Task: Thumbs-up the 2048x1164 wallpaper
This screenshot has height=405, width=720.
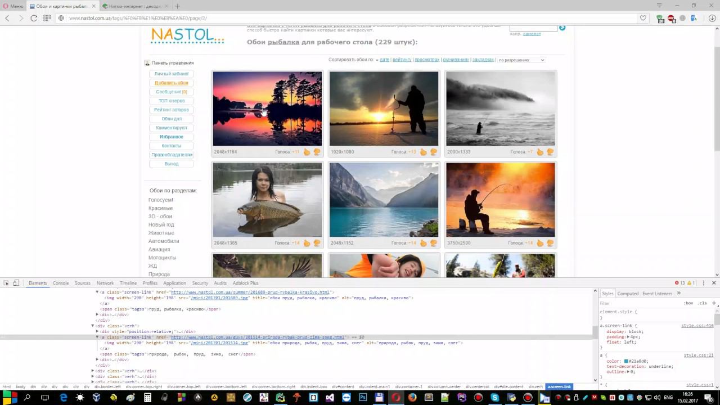Action: pos(307,152)
